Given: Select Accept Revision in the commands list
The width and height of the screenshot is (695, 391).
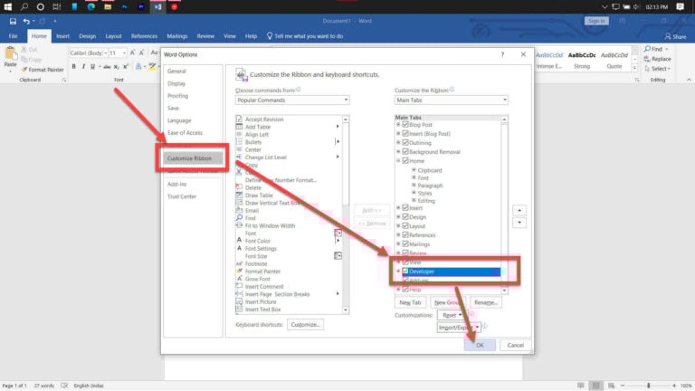Looking at the screenshot, I should (263, 119).
